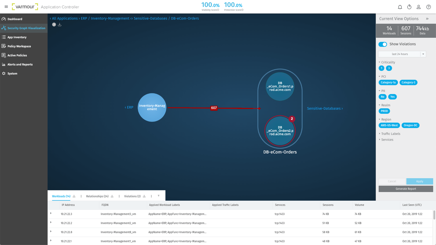
Task: Open the user profile icon
Action: point(418,7)
